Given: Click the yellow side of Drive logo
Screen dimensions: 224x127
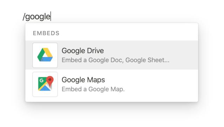Looking at the screenshot, I should 49,53.
